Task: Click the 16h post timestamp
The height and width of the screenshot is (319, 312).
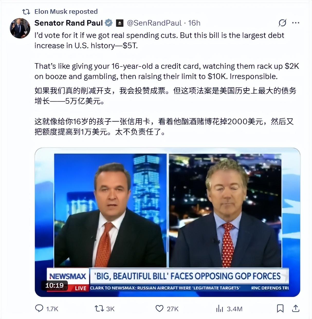Action: point(194,23)
